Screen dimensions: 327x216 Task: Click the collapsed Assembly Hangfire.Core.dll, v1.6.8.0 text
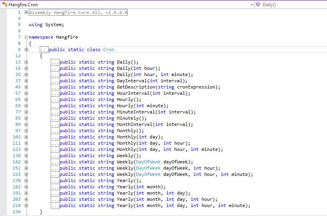point(78,12)
